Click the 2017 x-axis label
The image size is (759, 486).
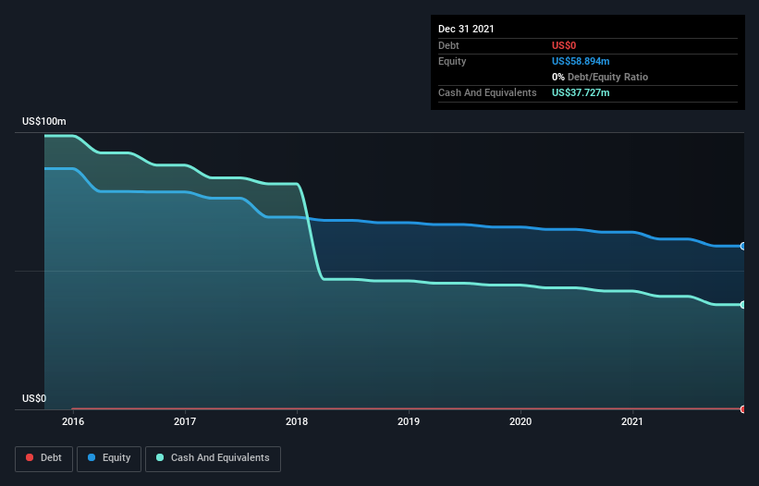185,421
